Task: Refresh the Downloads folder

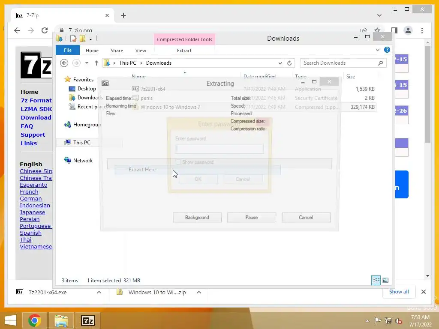Action: click(x=289, y=63)
